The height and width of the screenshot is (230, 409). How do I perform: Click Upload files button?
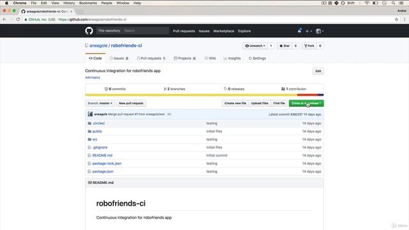(x=259, y=103)
